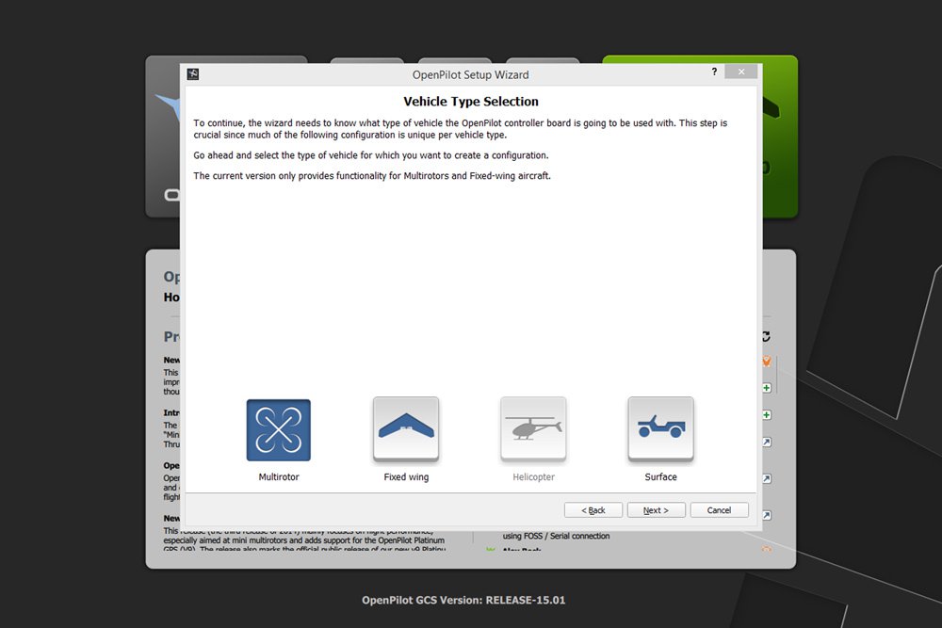This screenshot has height=628, width=942.
Task: Click the OpenPilot Setup Wizard title text
Action: (x=470, y=74)
